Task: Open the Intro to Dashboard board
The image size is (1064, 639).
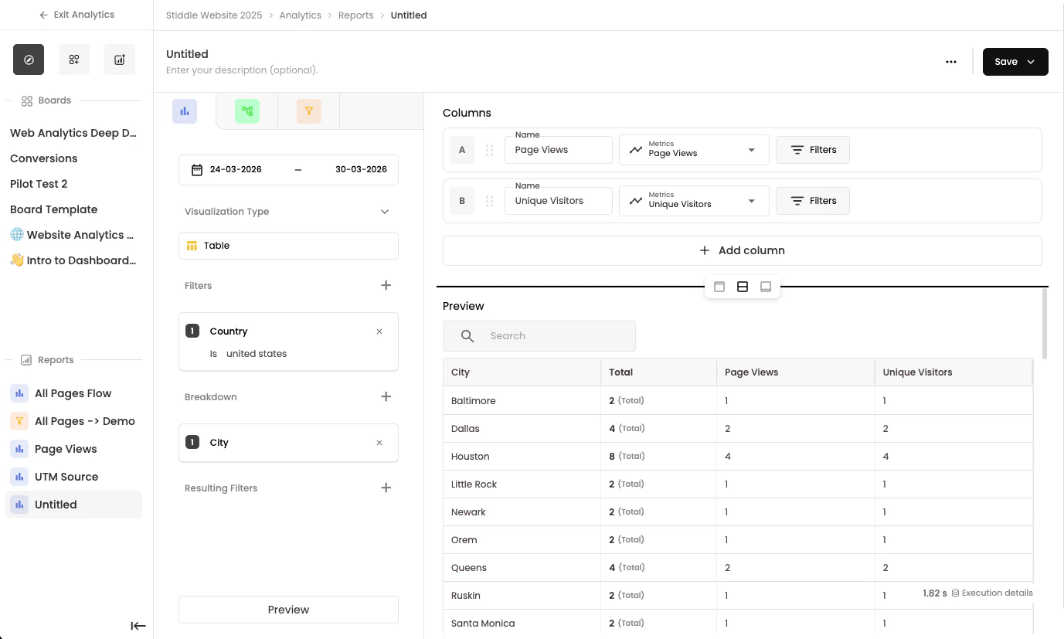Action: [73, 260]
